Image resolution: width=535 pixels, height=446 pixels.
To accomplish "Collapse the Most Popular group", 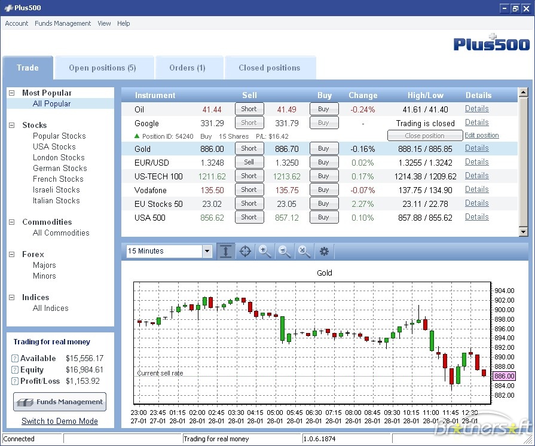I will point(11,93).
